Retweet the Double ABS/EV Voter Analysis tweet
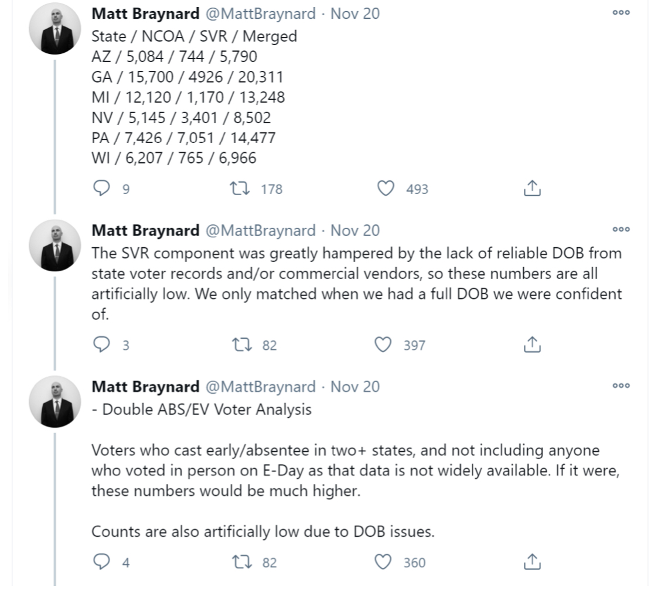The height and width of the screenshot is (593, 658). (242, 561)
